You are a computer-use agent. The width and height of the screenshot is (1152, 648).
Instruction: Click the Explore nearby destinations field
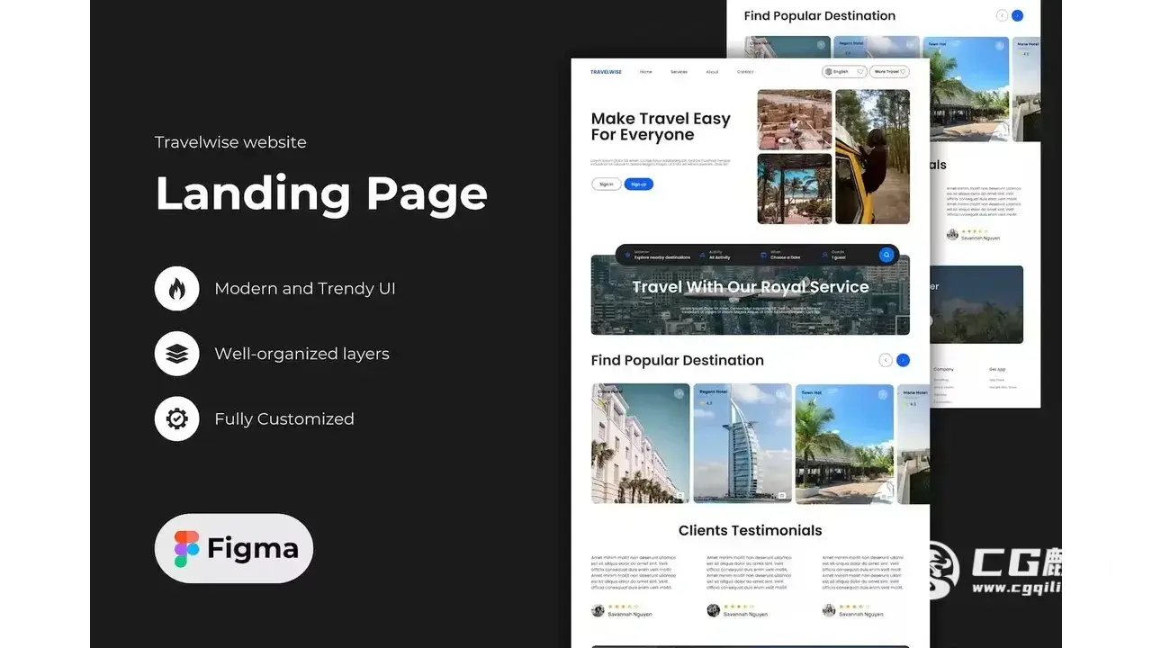coord(657,255)
